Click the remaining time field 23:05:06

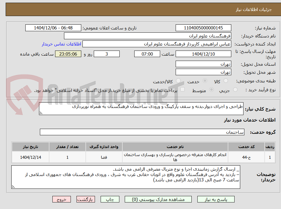click(x=68, y=54)
